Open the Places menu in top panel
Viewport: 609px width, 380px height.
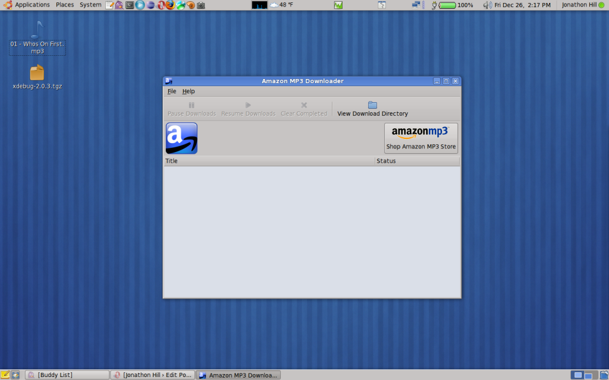coord(65,5)
